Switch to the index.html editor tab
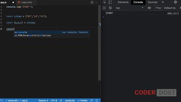The height and width of the screenshot is (102, 181). pyautogui.click(x=27, y=2)
